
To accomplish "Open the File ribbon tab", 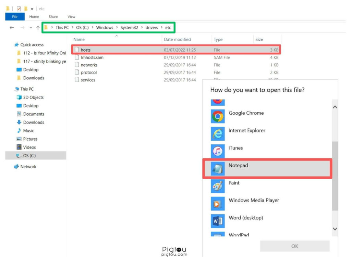I will pyautogui.click(x=15, y=16).
